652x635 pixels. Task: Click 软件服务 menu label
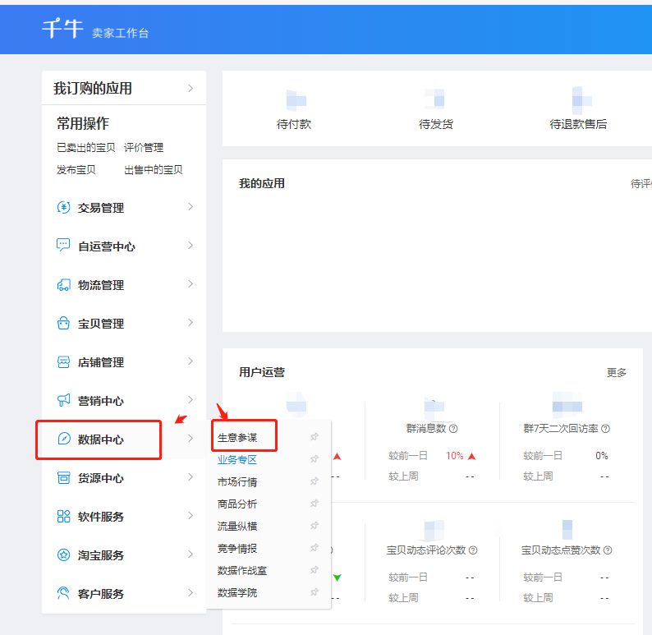click(x=101, y=517)
